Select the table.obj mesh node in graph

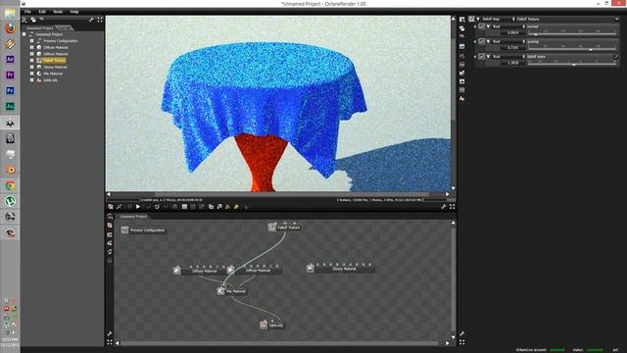pos(272,325)
